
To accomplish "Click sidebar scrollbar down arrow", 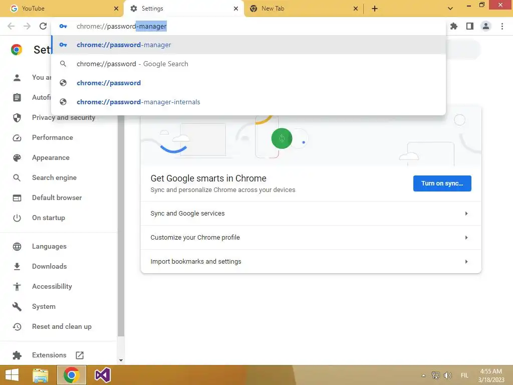I will click(121, 360).
